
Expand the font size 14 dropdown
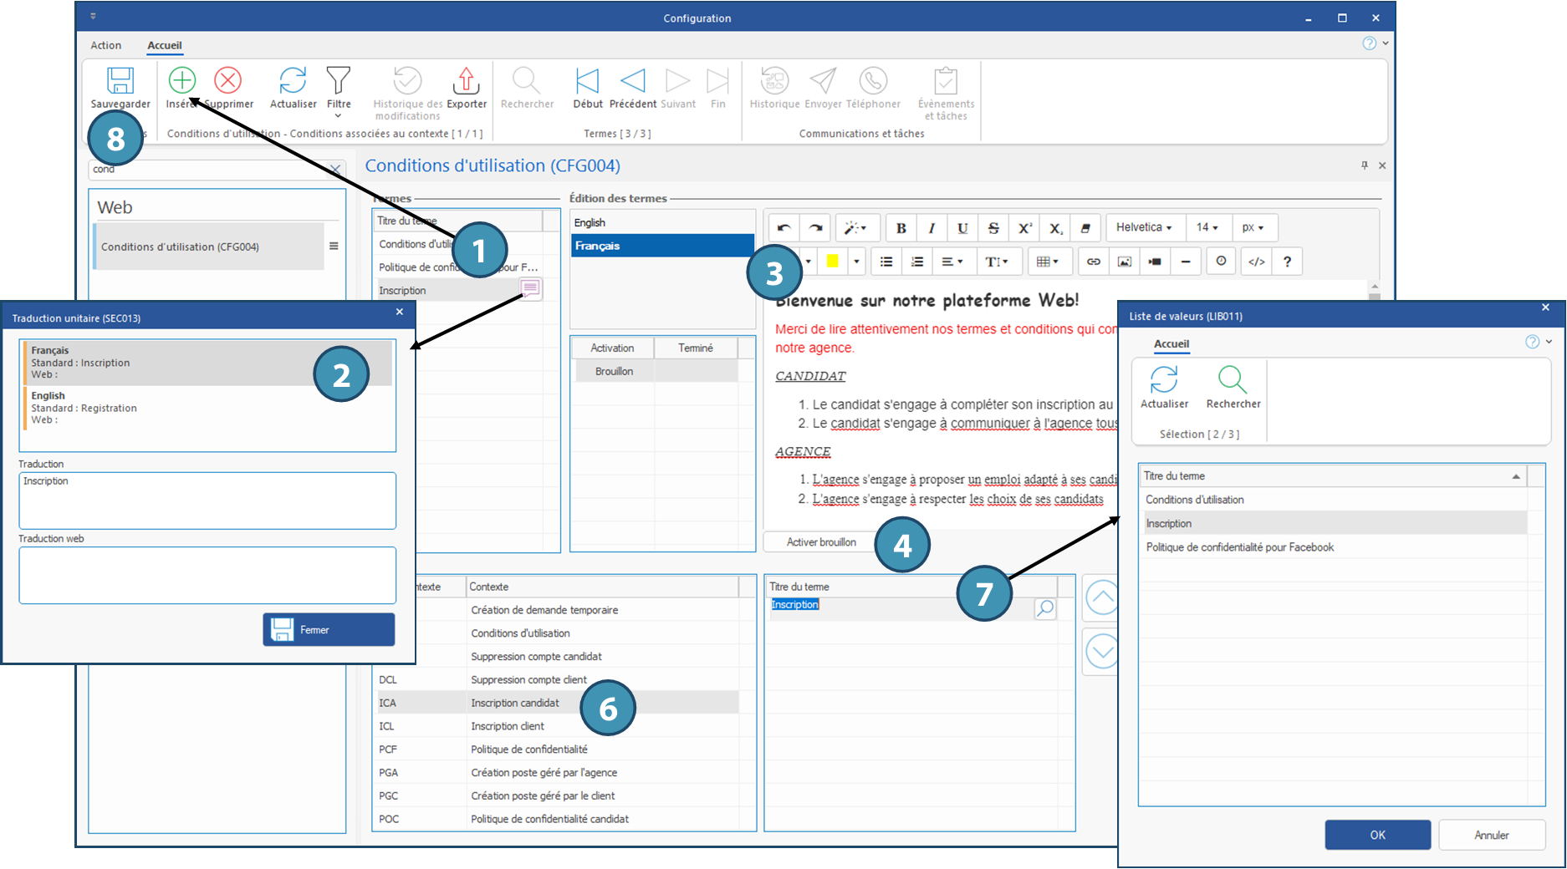point(1207,228)
